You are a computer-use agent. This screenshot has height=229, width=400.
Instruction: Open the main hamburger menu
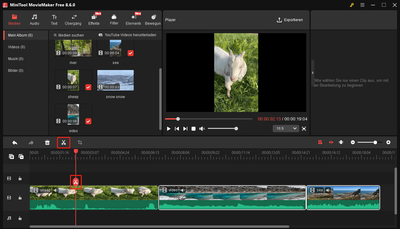[362, 5]
